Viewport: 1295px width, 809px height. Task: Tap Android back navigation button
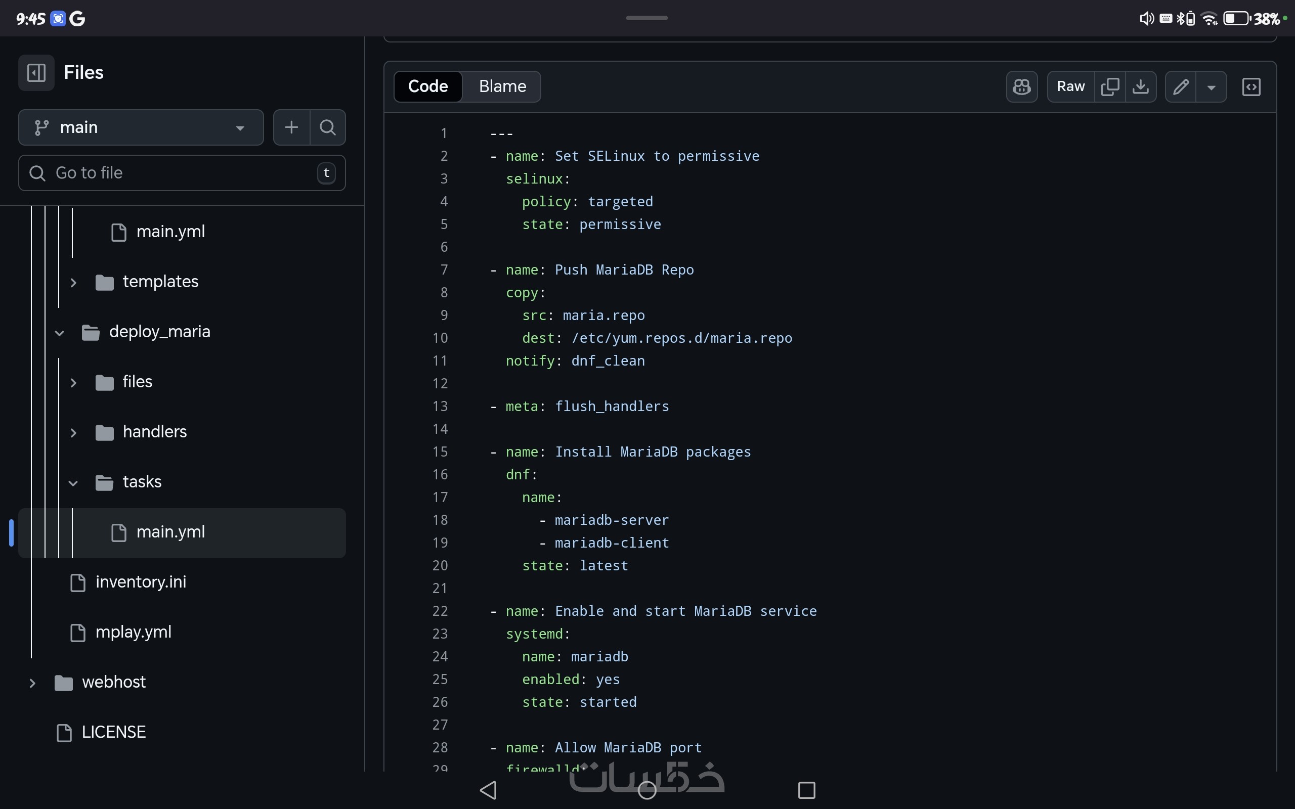488,790
